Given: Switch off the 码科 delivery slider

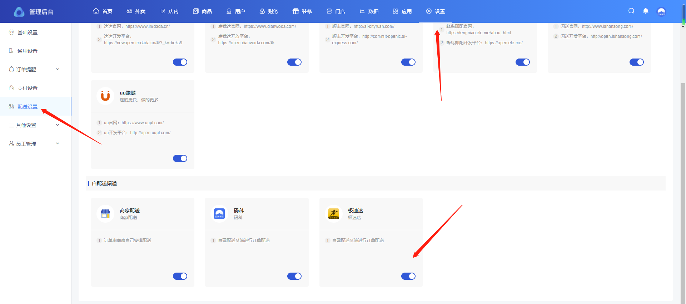Looking at the screenshot, I should pos(294,276).
